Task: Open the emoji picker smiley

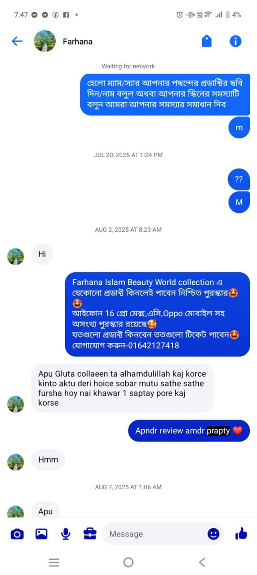Action: click(x=213, y=534)
